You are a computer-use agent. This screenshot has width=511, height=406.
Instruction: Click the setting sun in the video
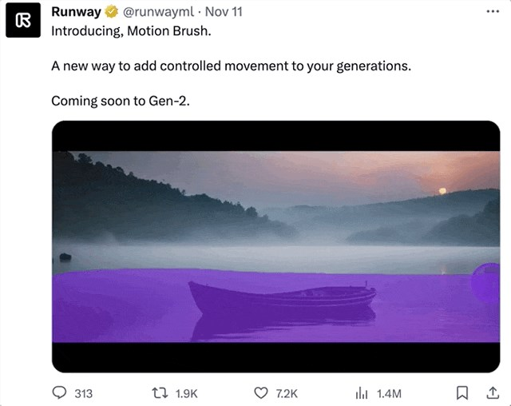pyautogui.click(x=442, y=191)
